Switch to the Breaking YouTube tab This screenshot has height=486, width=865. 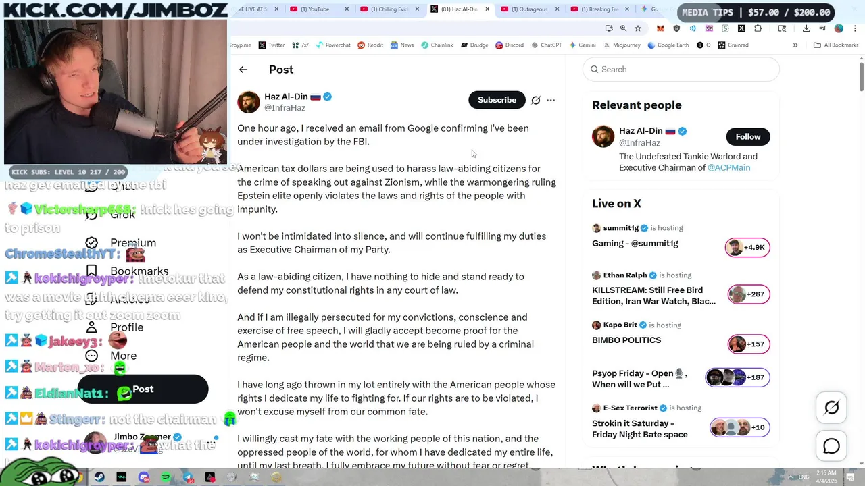(x=595, y=9)
